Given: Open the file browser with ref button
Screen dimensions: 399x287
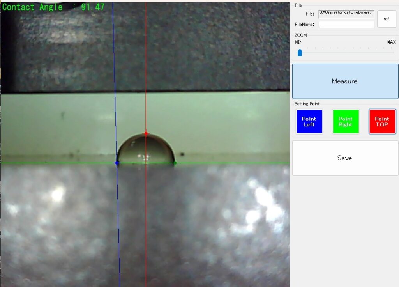Looking at the screenshot, I should (x=386, y=19).
